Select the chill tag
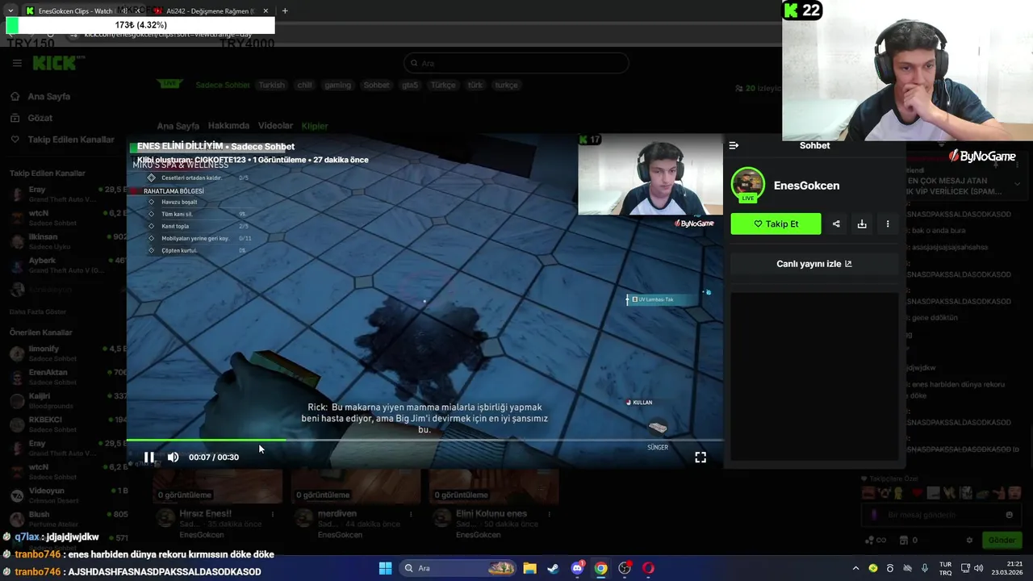 [x=304, y=85]
